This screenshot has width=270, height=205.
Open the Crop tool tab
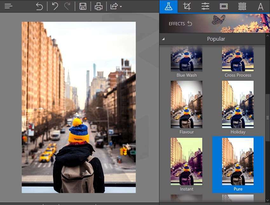pyautogui.click(x=187, y=6)
